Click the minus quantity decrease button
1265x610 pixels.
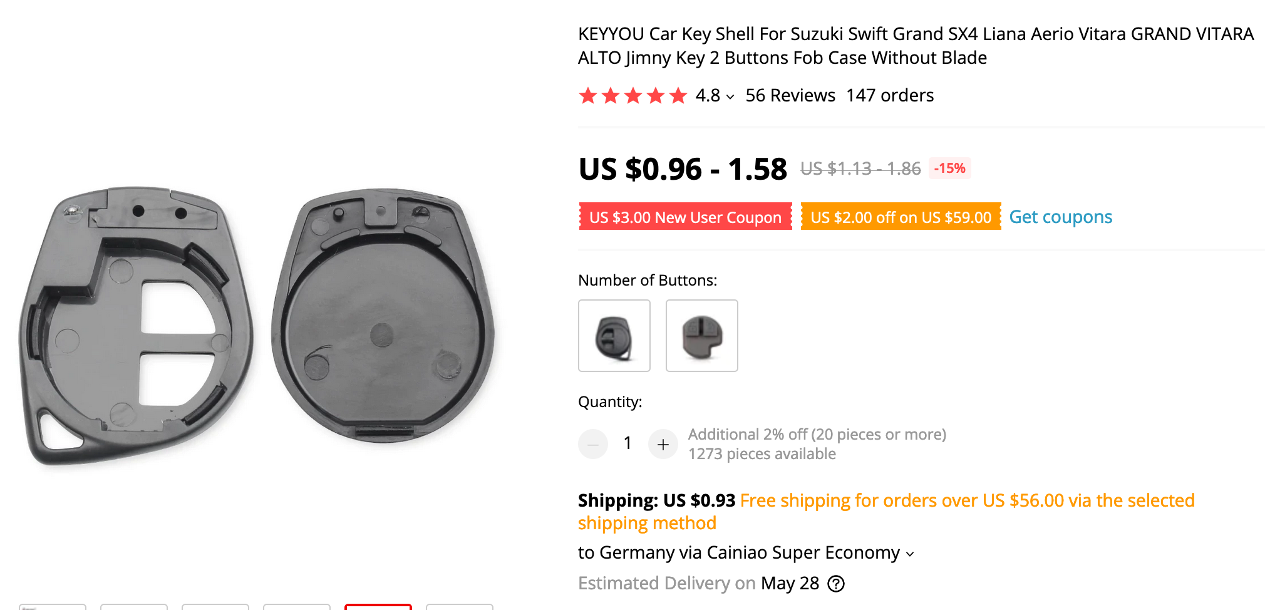[x=592, y=444]
